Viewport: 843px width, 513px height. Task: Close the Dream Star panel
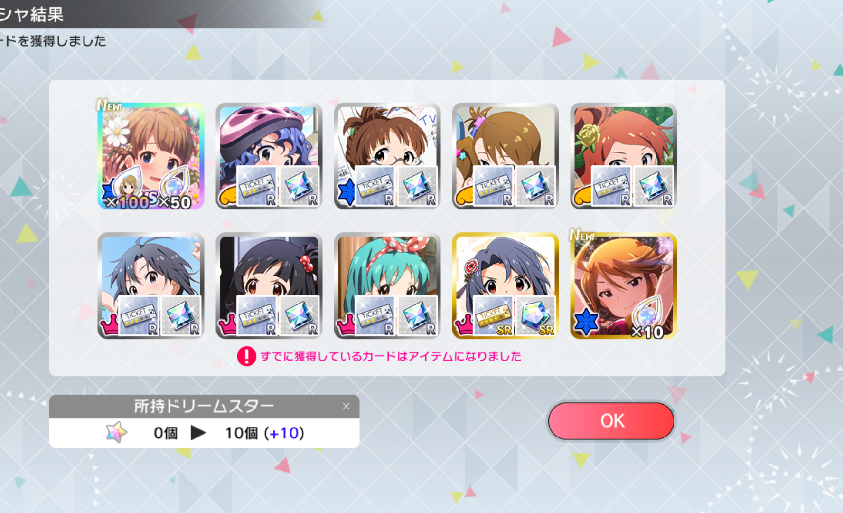(x=346, y=406)
